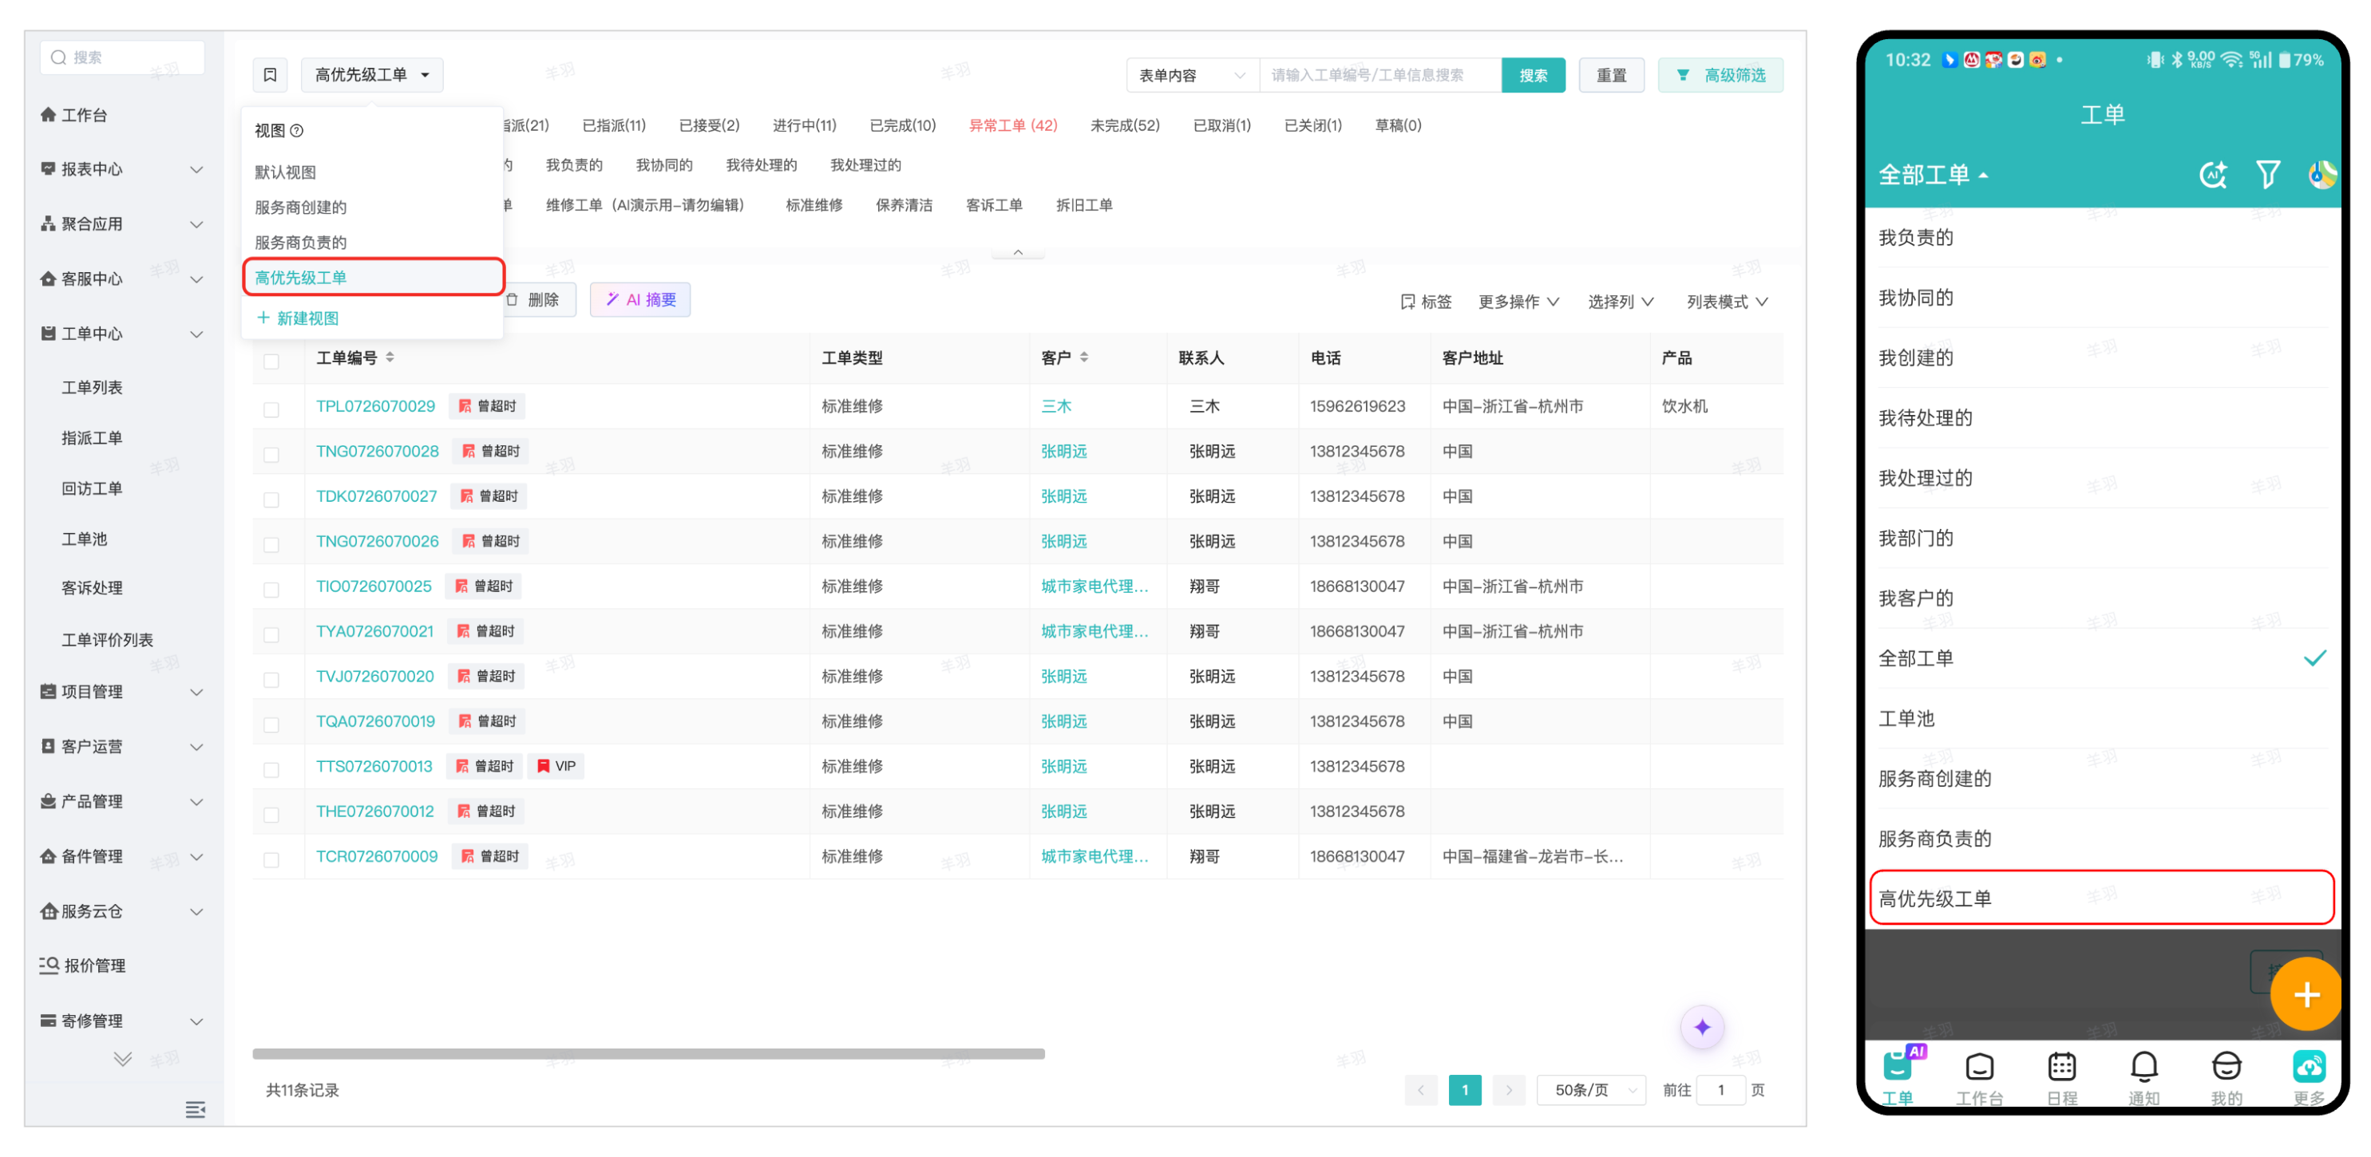This screenshot has width=2371, height=1157.
Task: Check the select-all checkbox in table header
Action: [x=271, y=361]
